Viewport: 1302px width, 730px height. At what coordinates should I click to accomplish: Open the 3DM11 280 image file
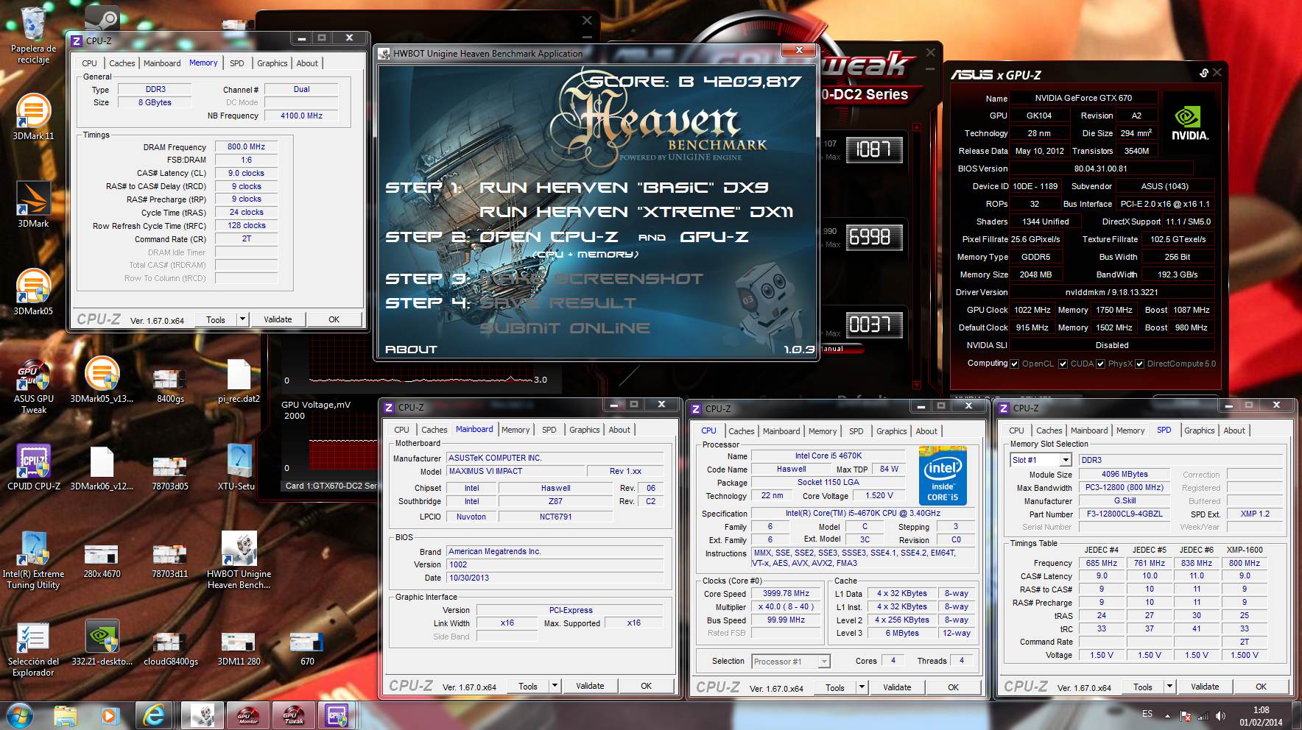point(239,648)
